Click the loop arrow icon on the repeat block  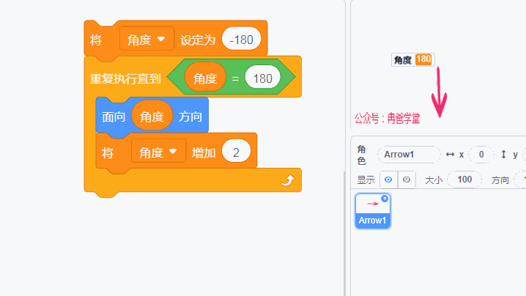point(287,180)
